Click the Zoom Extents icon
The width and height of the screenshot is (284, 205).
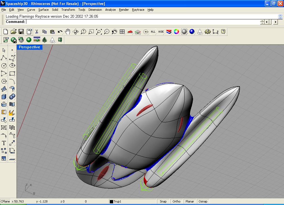tap(99, 32)
